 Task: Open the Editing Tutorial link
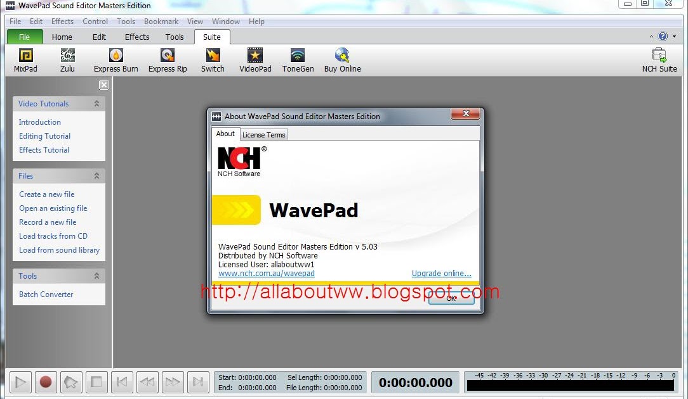coord(45,136)
